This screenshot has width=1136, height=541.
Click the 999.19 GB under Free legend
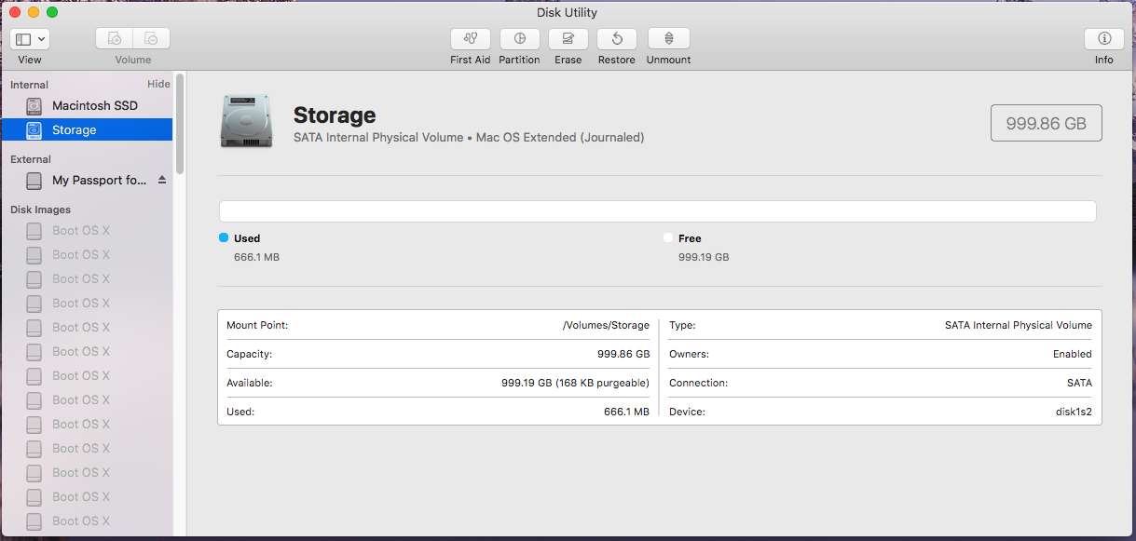pyautogui.click(x=704, y=257)
